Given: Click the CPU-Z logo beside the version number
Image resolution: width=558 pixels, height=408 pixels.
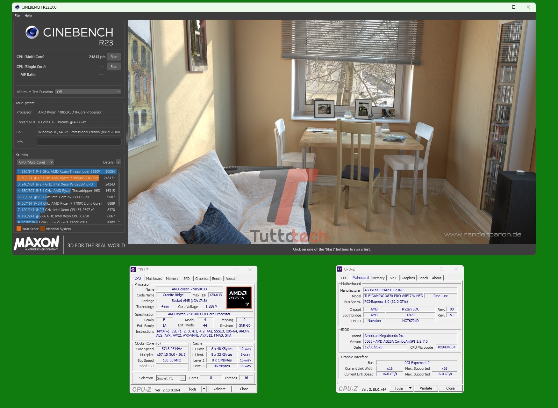Looking at the screenshot, I should click(x=142, y=389).
